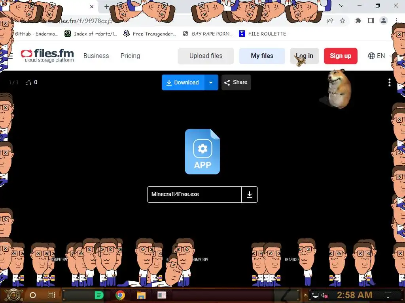Open the Chrome extensions puzzle icon

pos(358,21)
